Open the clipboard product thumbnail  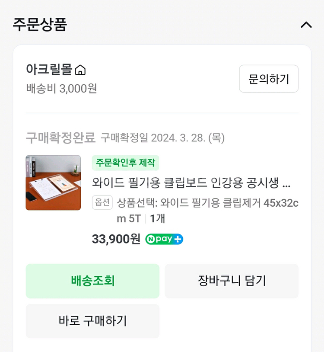click(x=53, y=182)
